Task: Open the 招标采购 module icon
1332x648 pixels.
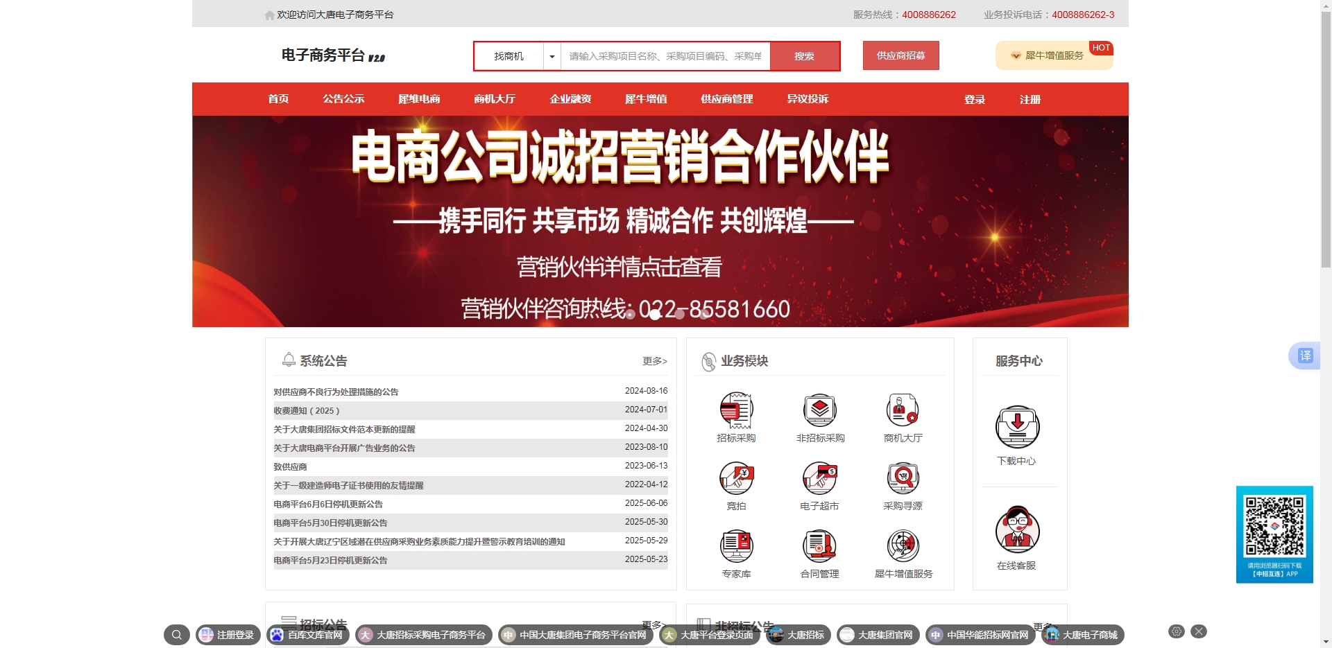Action: click(x=736, y=410)
